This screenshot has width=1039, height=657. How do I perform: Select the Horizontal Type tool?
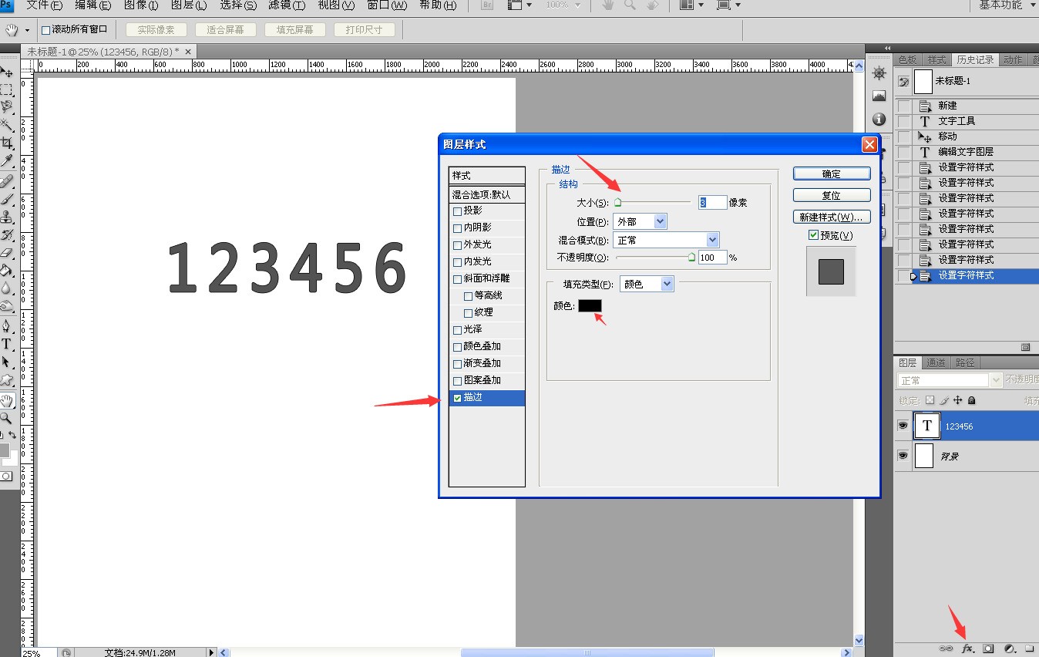pyautogui.click(x=6, y=344)
